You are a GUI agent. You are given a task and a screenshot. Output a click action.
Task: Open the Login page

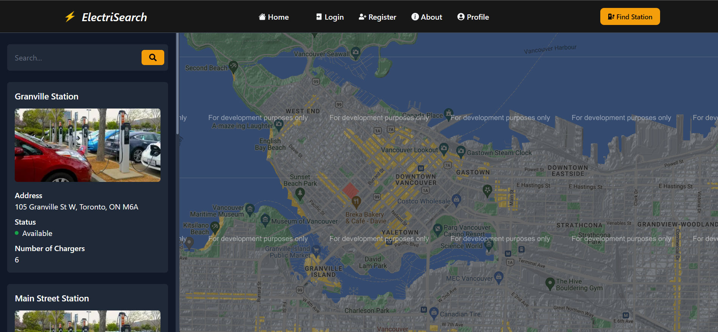[x=330, y=17]
